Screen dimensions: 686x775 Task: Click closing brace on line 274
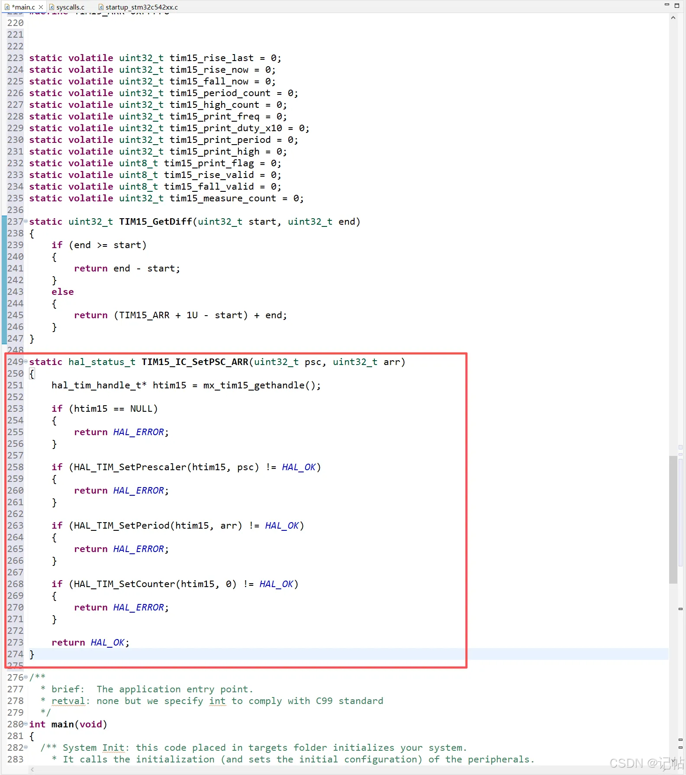pos(32,654)
